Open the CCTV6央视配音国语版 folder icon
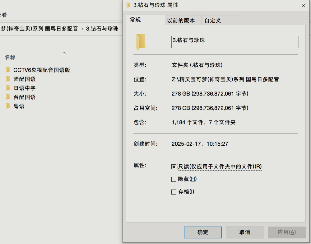The width and height of the screenshot is (311, 244). [8, 70]
